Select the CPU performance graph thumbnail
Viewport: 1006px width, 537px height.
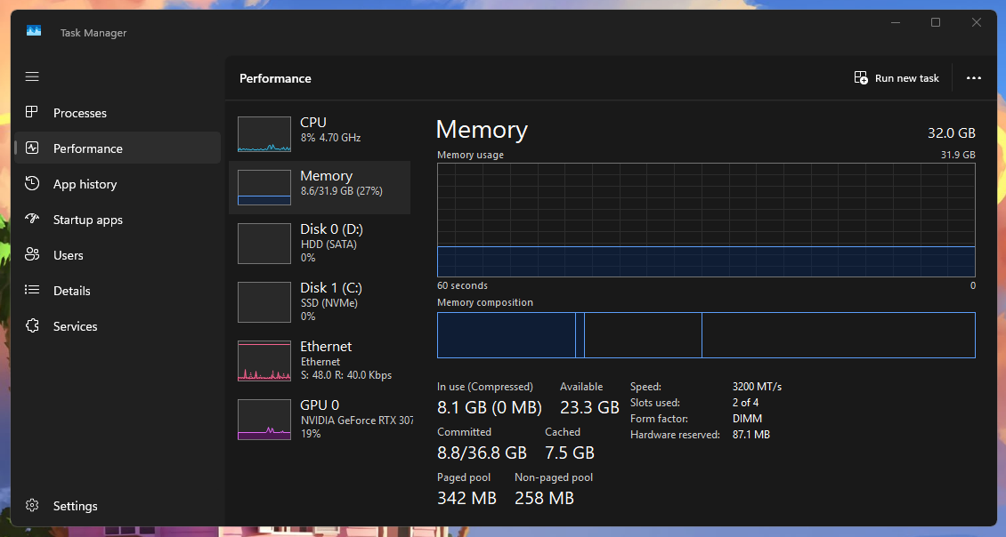coord(264,134)
